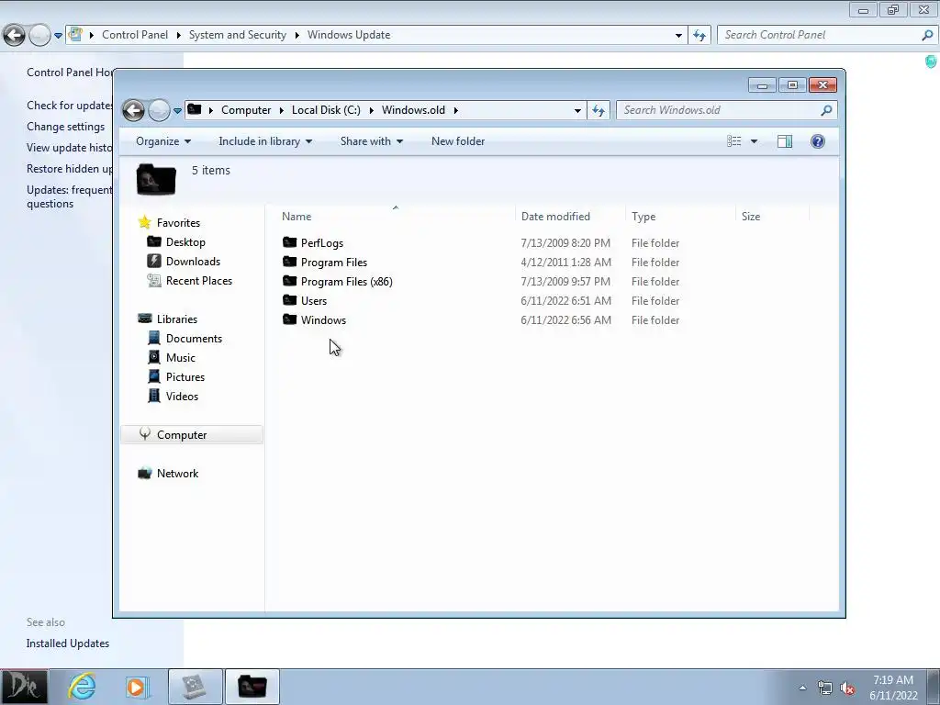The height and width of the screenshot is (705, 940).
Task: Go back in Windows.old explorer window
Action: [133, 110]
